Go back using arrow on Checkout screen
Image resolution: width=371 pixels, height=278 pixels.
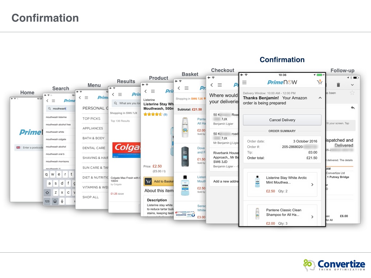tap(212, 85)
